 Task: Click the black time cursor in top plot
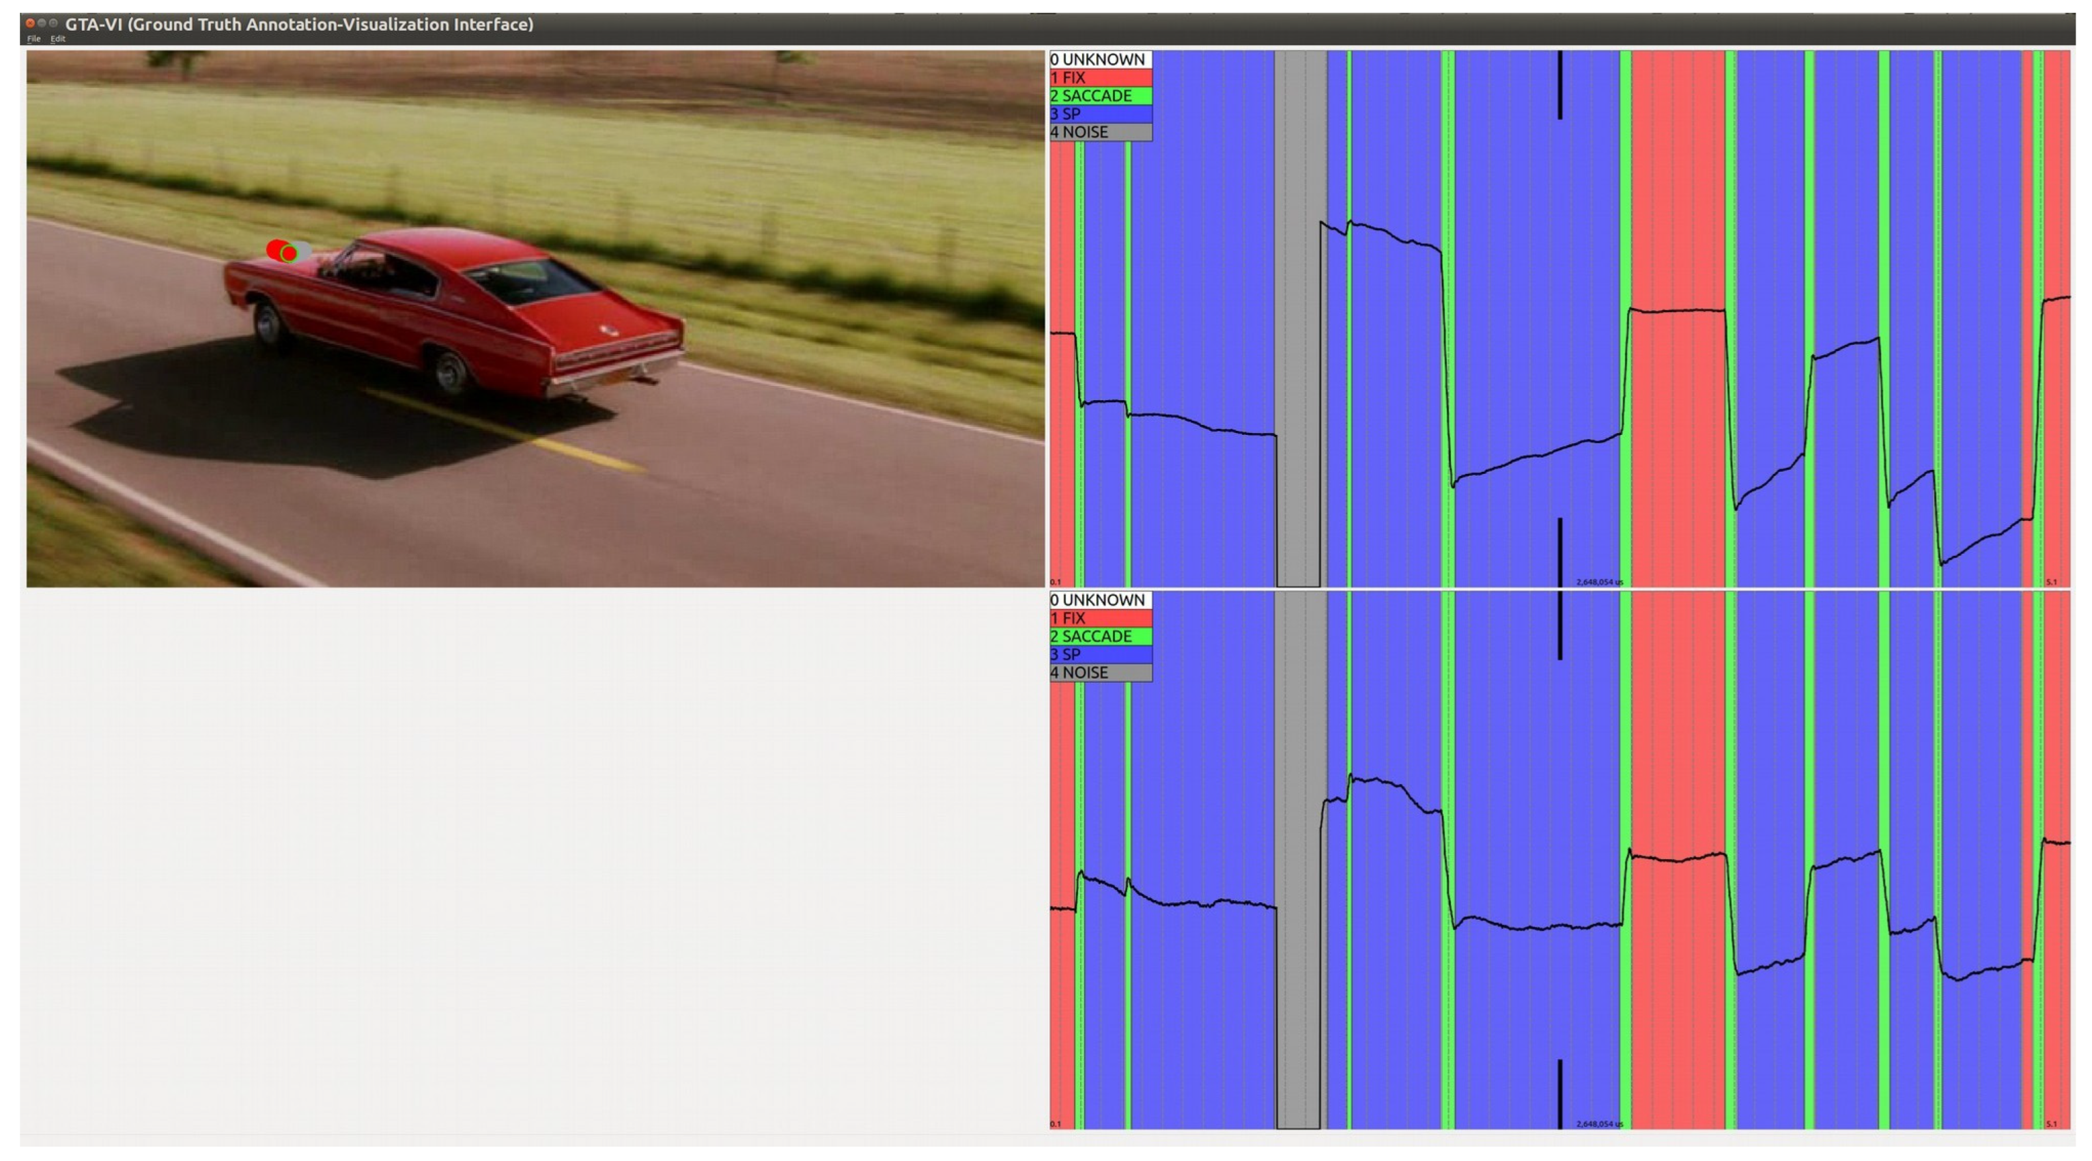(x=1559, y=85)
